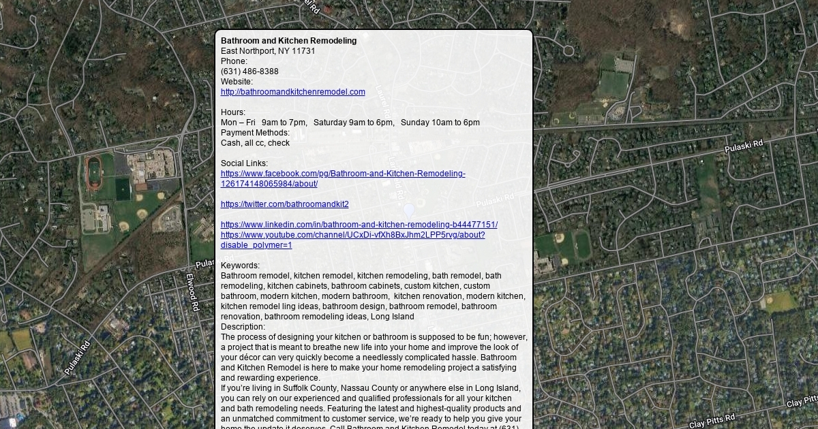Click the Clay Pitts Rd label on map

tap(712, 421)
